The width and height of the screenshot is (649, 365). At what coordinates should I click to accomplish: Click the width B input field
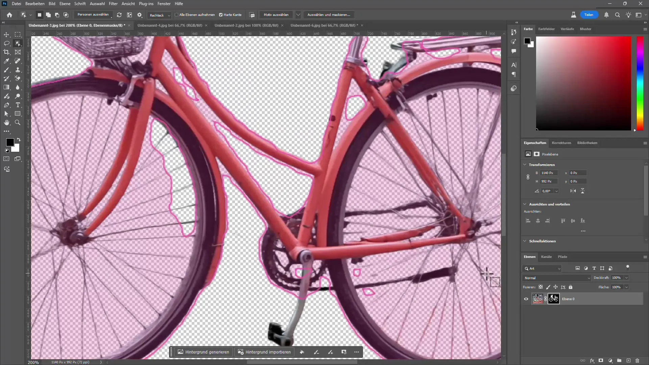pos(549,173)
